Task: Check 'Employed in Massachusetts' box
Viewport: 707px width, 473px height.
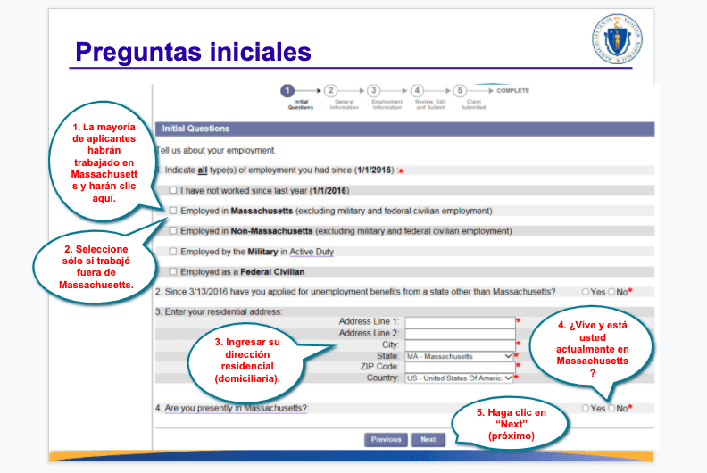Action: click(x=172, y=211)
